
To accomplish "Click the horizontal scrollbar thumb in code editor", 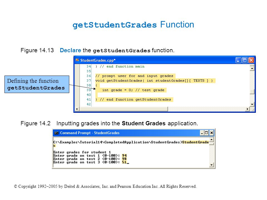I will [123, 109].
